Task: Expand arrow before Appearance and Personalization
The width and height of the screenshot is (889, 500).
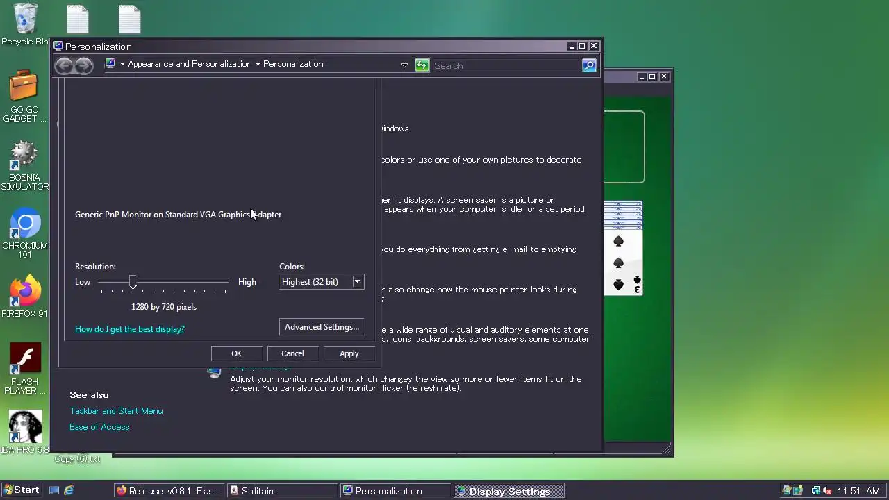Action: [122, 64]
